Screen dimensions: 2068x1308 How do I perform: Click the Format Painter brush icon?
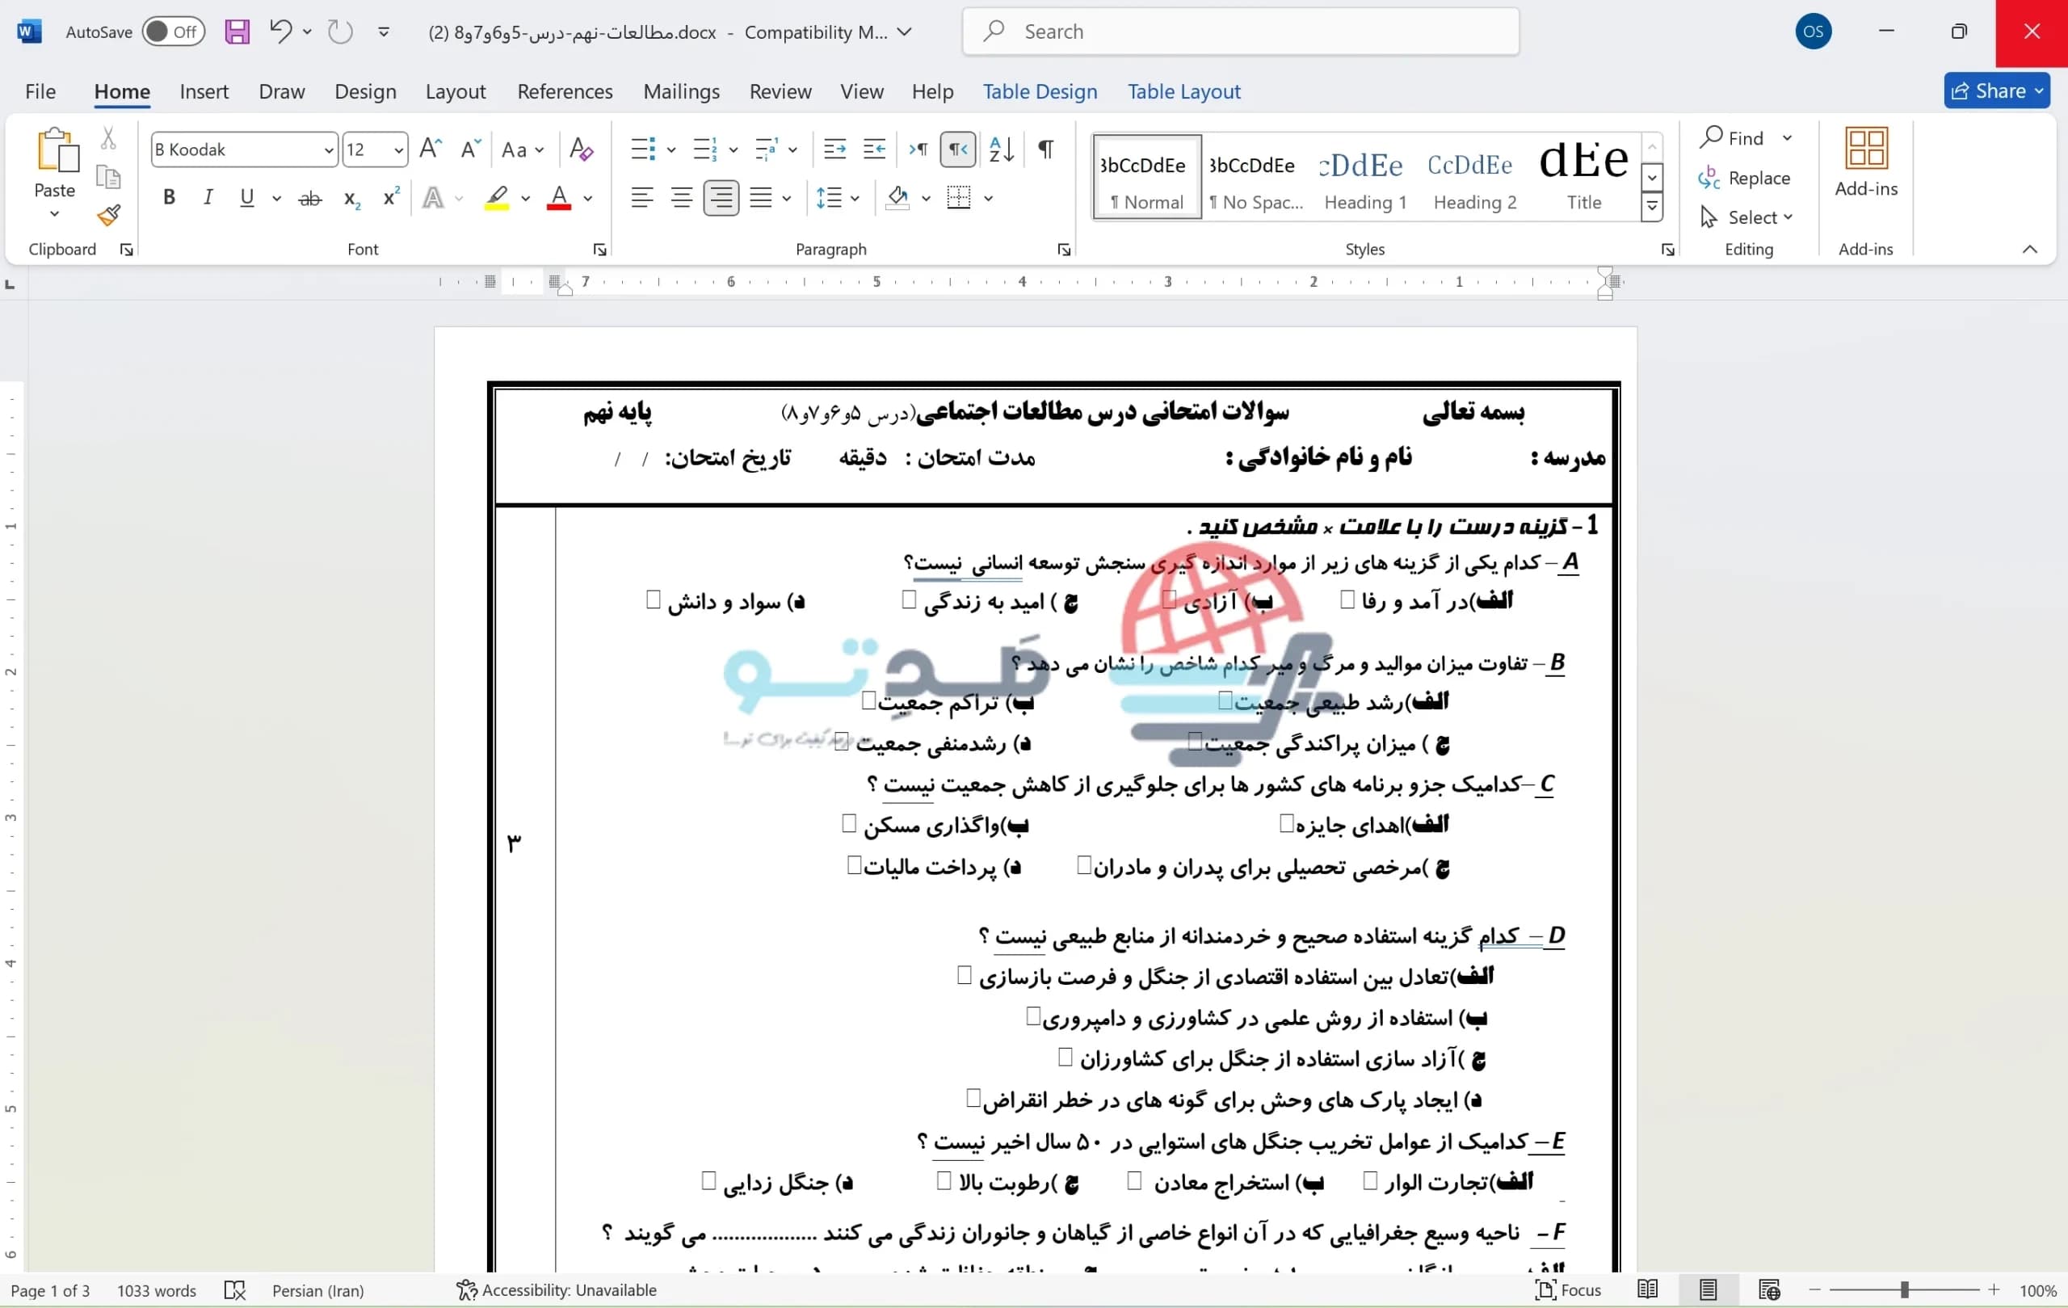[x=108, y=215]
